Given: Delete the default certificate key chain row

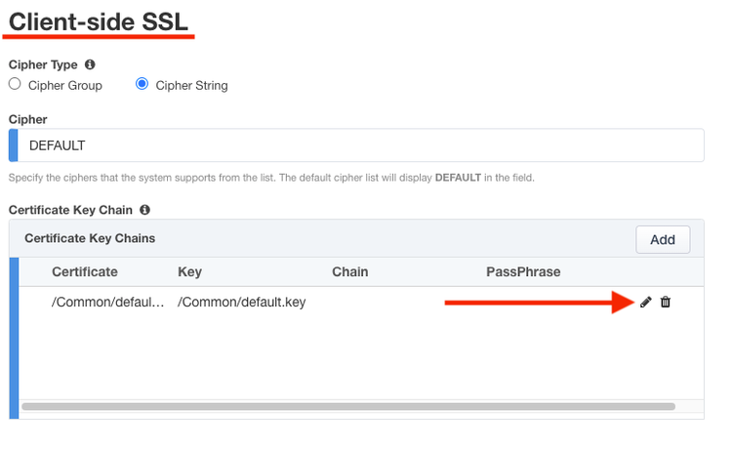Looking at the screenshot, I should tap(666, 303).
